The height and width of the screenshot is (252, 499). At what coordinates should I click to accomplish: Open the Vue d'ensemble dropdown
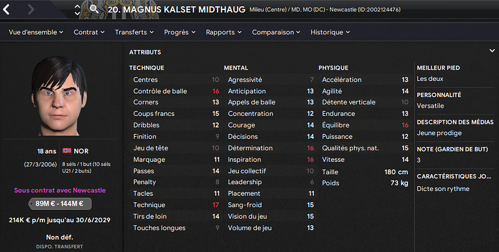[37, 32]
